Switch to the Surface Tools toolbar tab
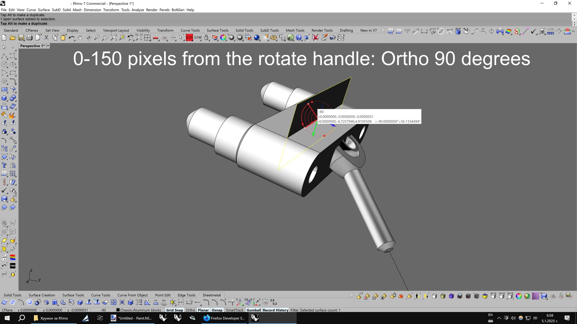 [217, 30]
